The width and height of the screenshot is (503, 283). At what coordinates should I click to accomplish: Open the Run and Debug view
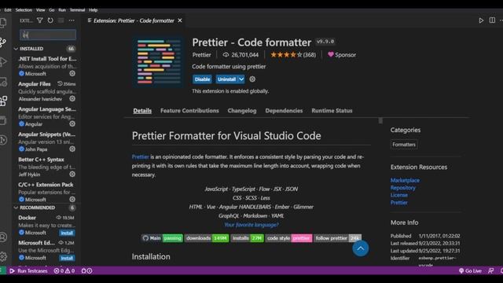point(3,61)
